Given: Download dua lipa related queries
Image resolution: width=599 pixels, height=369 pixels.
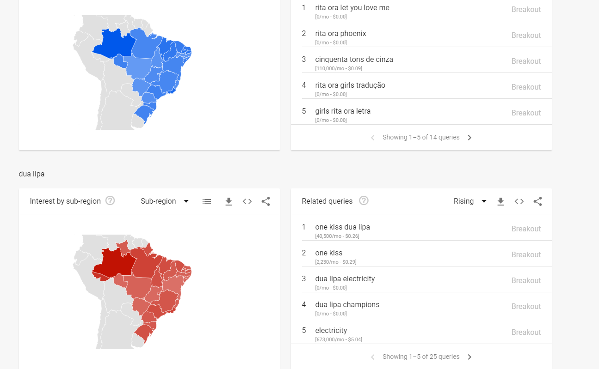Looking at the screenshot, I should click(x=500, y=201).
